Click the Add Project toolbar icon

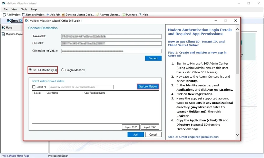[x=4, y=15]
